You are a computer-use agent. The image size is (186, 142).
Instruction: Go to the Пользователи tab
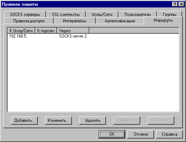[138, 15]
